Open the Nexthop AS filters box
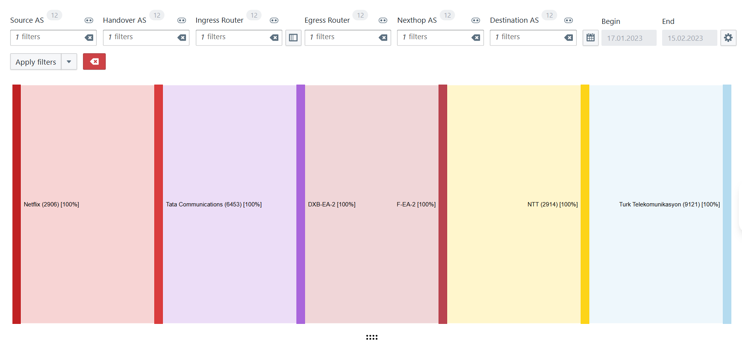Viewport: 742px width, 356px height. pos(433,38)
